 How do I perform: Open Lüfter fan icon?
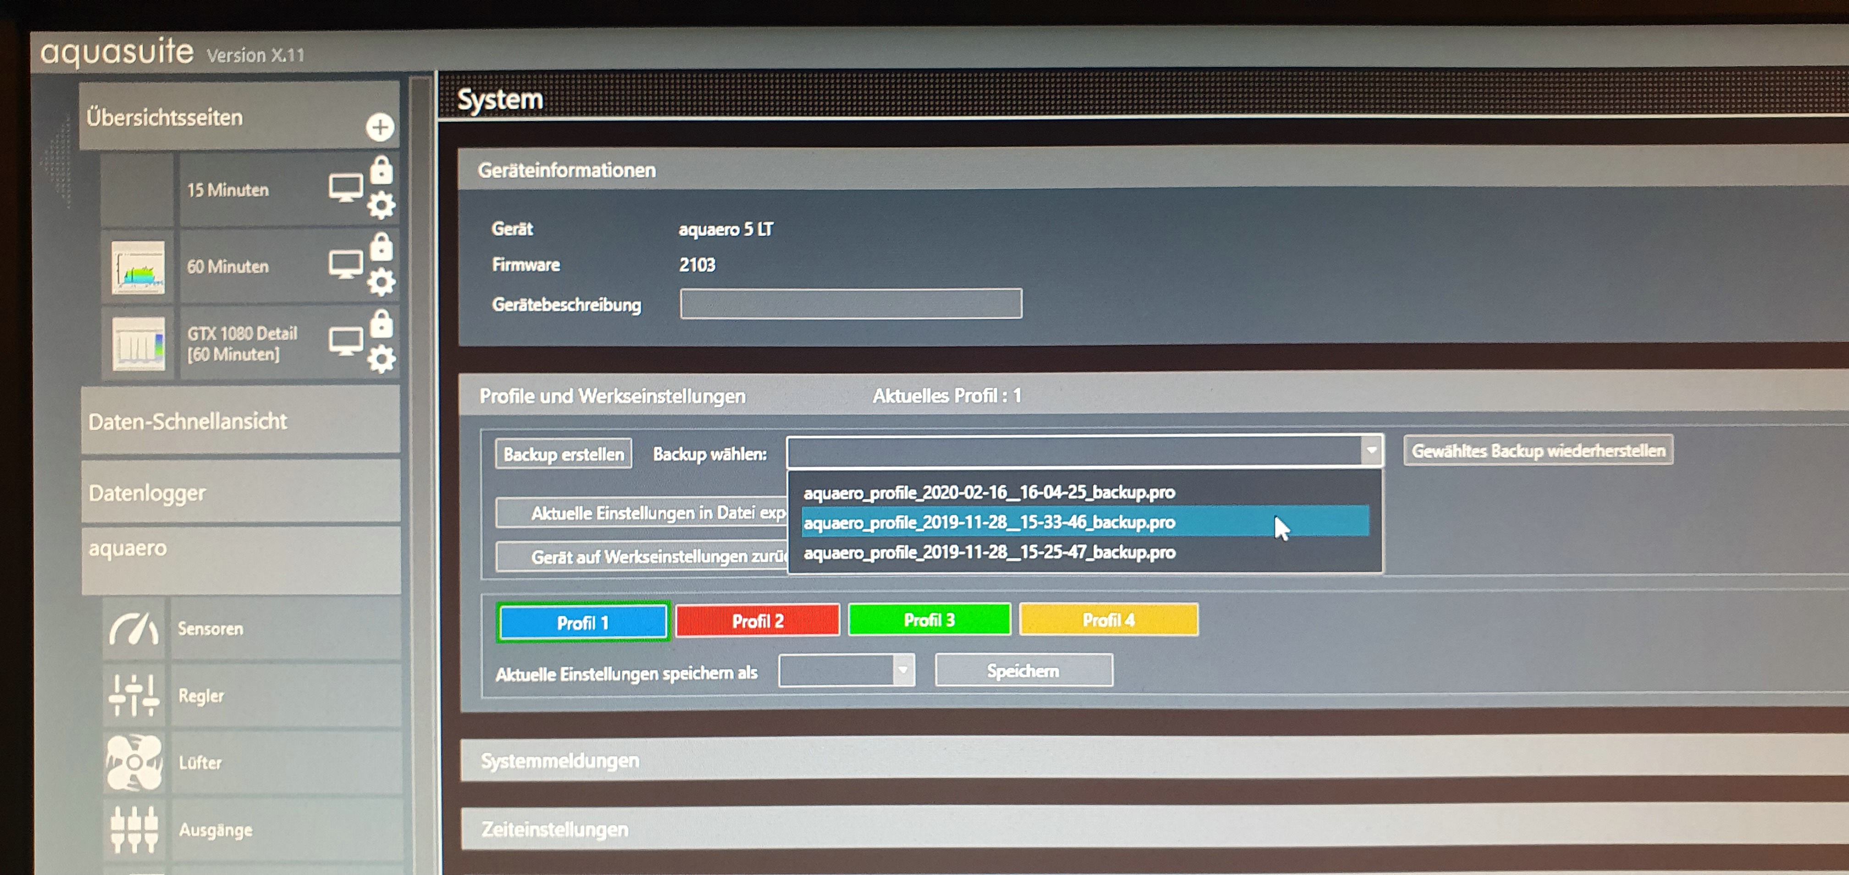coord(134,762)
